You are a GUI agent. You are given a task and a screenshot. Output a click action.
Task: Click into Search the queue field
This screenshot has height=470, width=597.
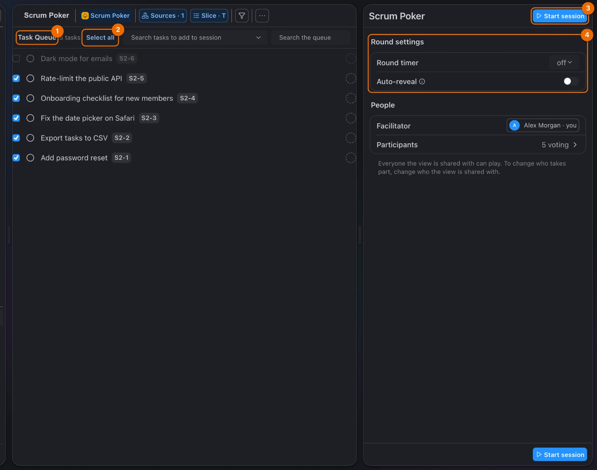click(x=311, y=38)
